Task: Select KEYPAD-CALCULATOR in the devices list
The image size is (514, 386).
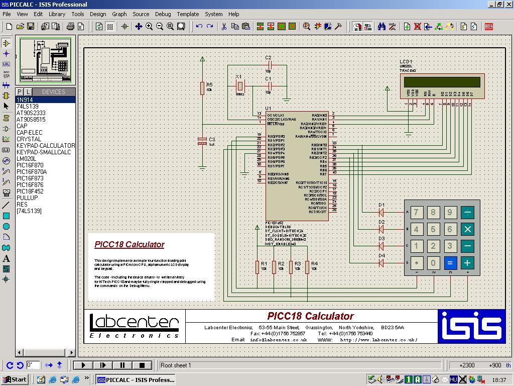Action: pos(45,145)
